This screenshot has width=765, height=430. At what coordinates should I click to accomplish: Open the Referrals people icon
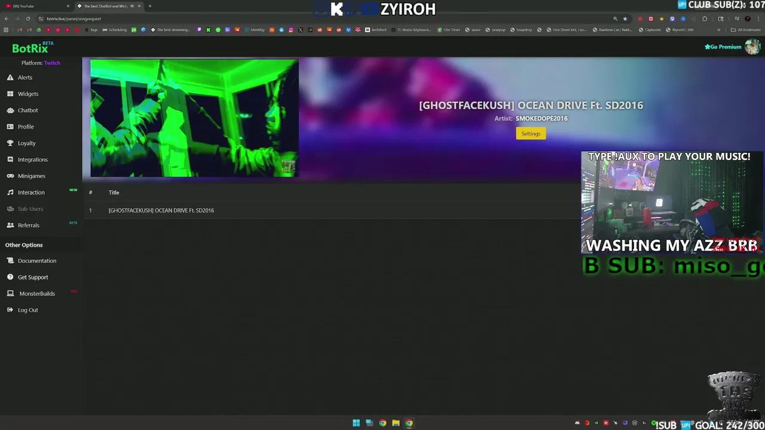tap(10, 225)
